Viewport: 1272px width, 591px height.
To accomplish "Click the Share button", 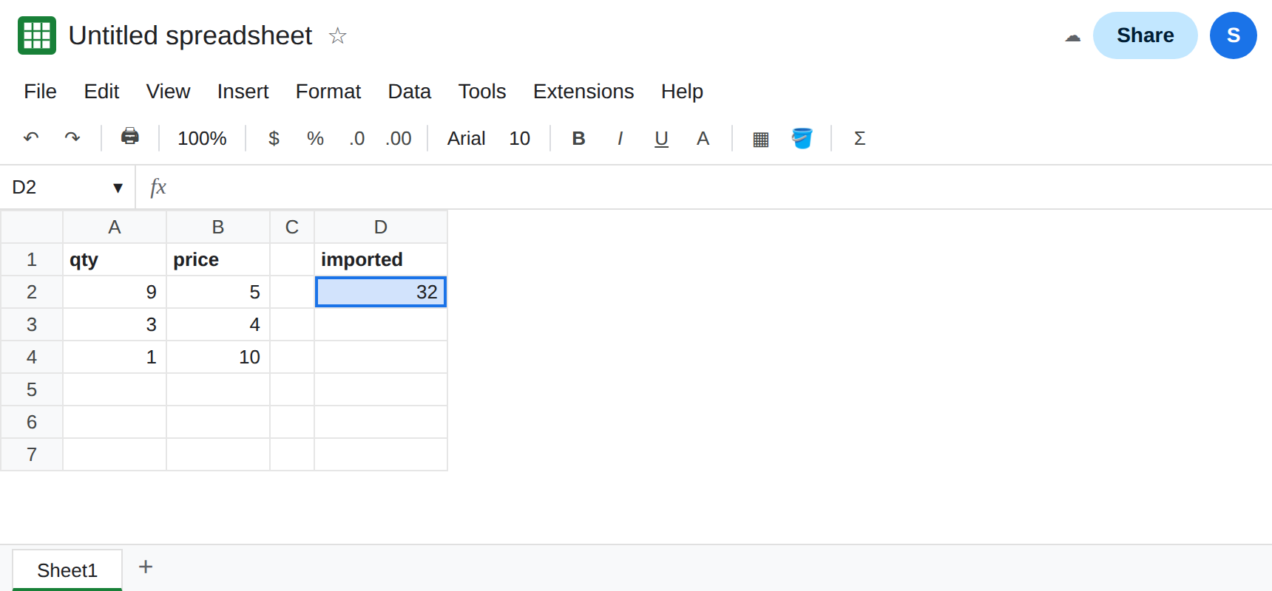I will coord(1145,35).
